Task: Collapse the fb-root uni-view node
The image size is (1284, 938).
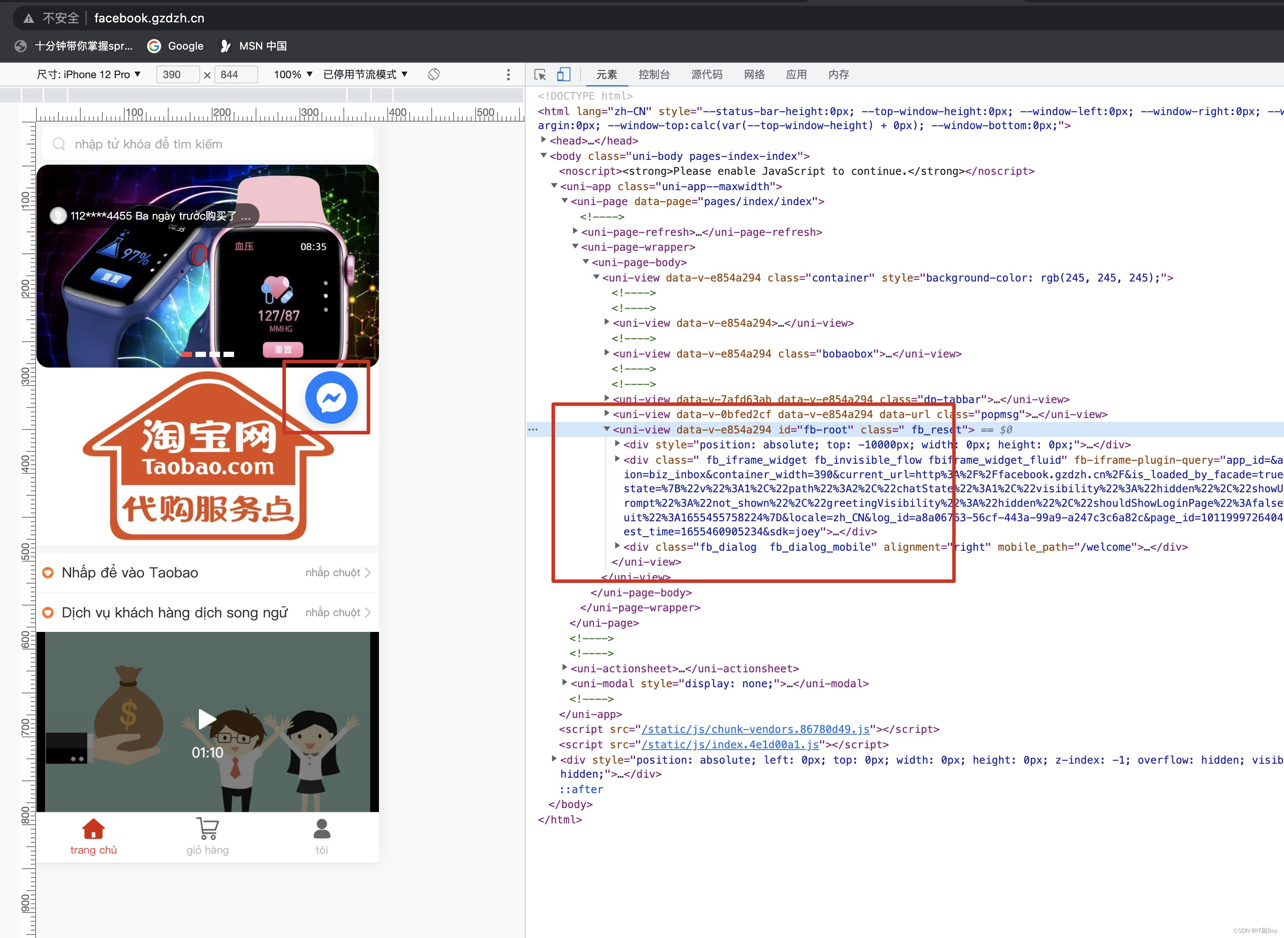Action: 607,429
